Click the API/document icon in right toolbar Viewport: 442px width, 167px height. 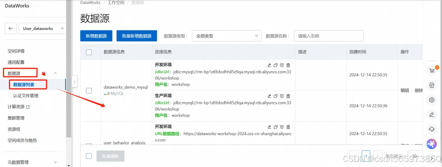point(432,85)
